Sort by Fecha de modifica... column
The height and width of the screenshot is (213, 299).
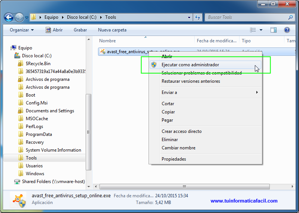(216, 41)
